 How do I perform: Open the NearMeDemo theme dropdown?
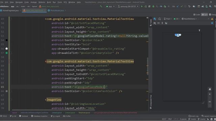coord(189,19)
